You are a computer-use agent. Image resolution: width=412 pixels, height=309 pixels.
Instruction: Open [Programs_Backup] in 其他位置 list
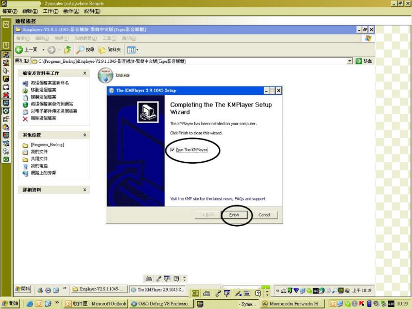point(47,145)
